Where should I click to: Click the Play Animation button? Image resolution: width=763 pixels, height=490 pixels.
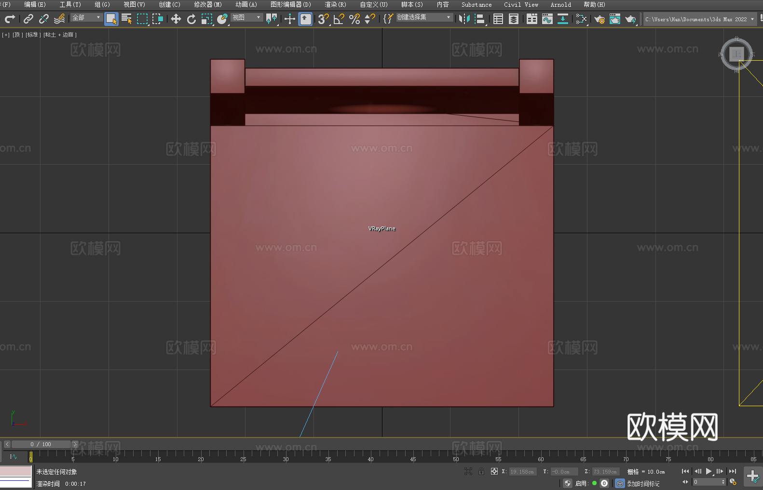709,471
